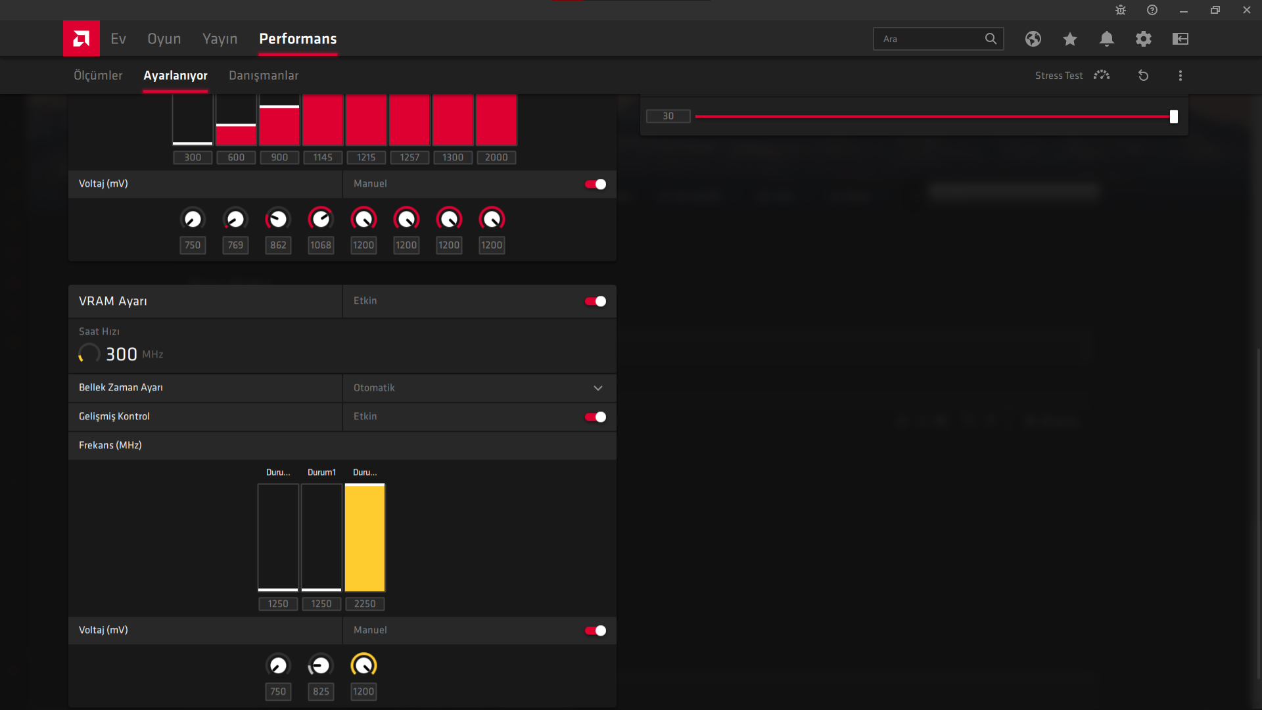The image size is (1262, 710).
Task: Click the AMD logo home icon
Action: [x=81, y=39]
